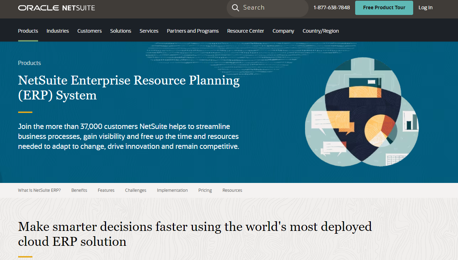Go to the Benefits section tab

[79, 190]
